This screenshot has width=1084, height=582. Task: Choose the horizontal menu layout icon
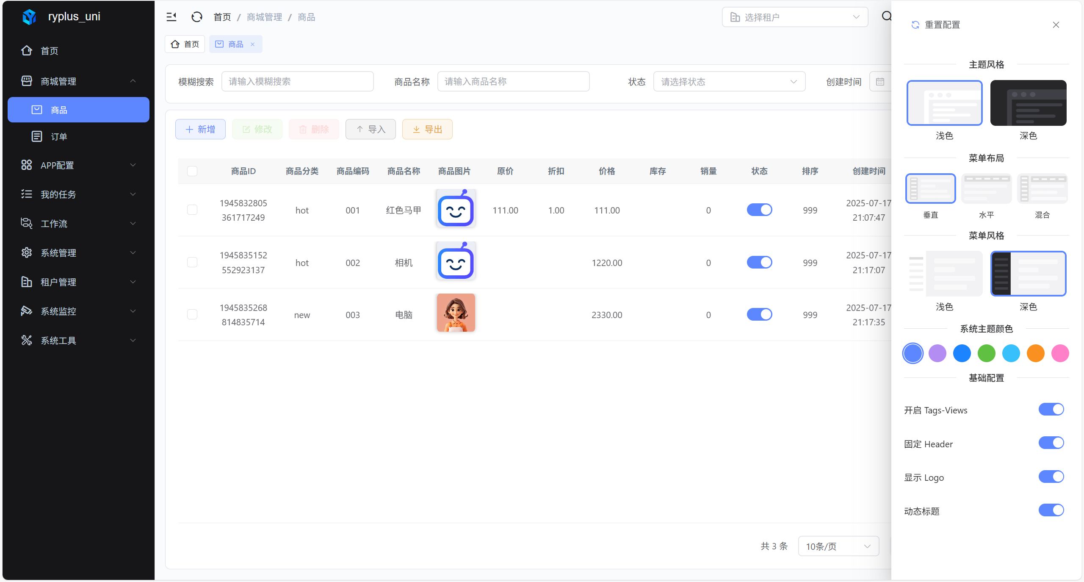986,188
